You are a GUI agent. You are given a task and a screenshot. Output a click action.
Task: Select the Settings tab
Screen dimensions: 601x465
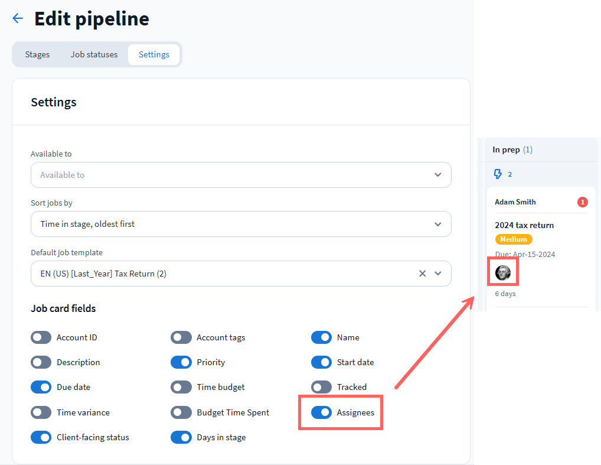point(154,54)
